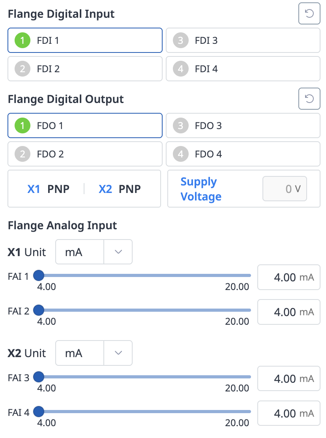Deselect the active FDO 1 output
Image resolution: width=326 pixels, height=438 pixels.
point(85,125)
